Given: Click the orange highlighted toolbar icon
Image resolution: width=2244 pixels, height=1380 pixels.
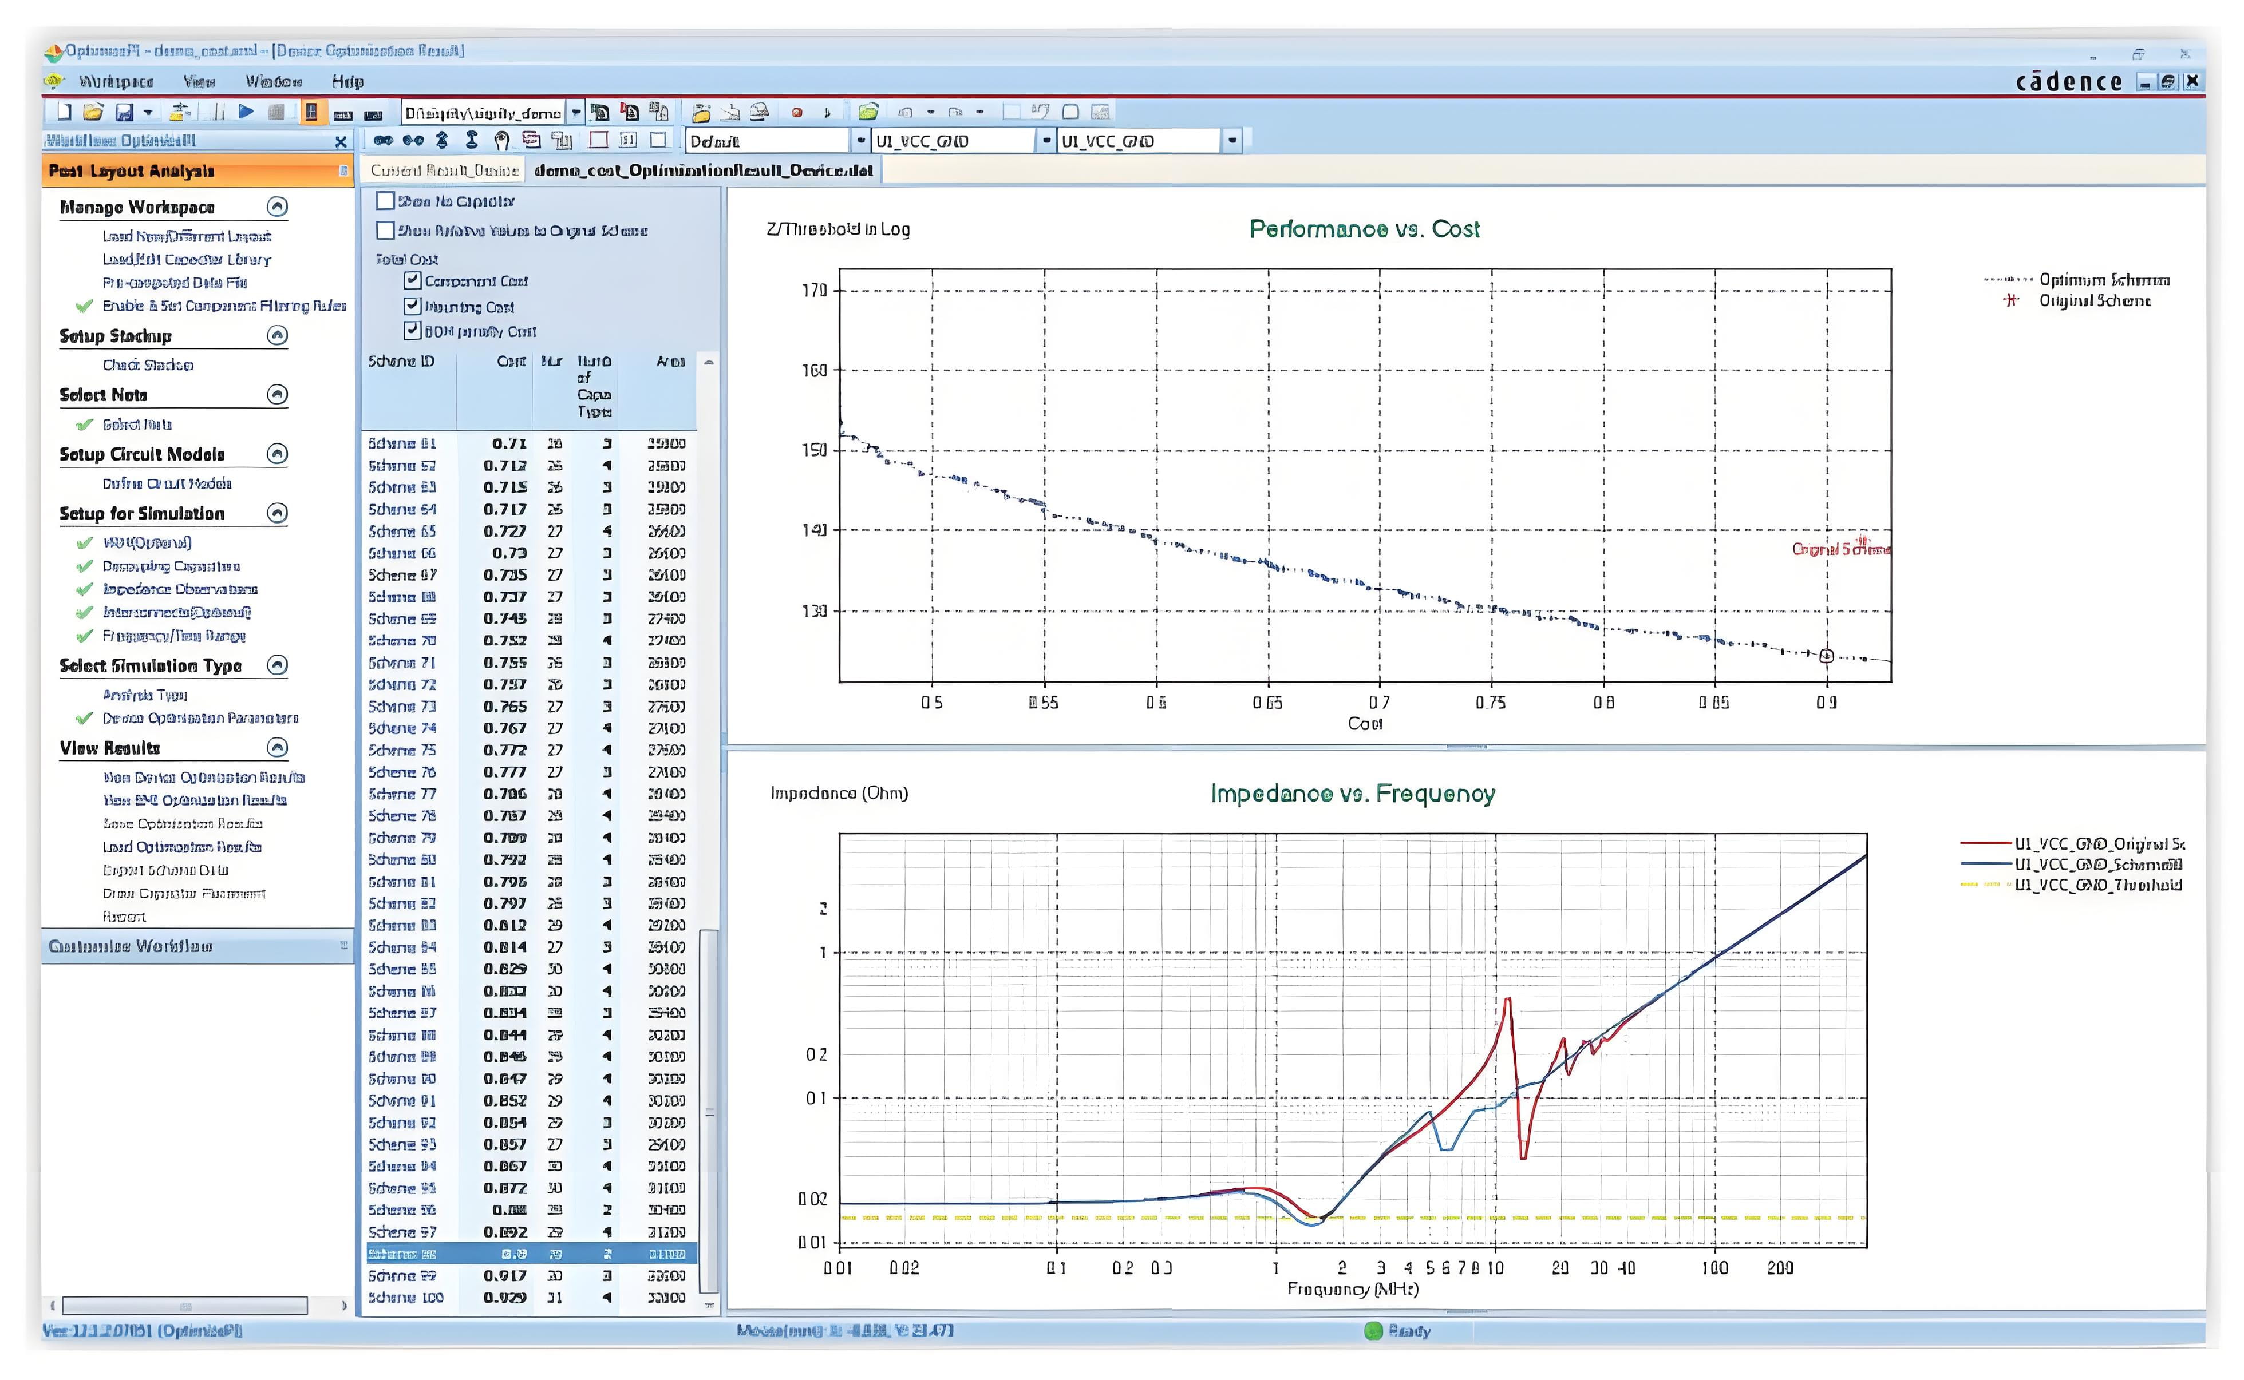Looking at the screenshot, I should click(x=311, y=112).
